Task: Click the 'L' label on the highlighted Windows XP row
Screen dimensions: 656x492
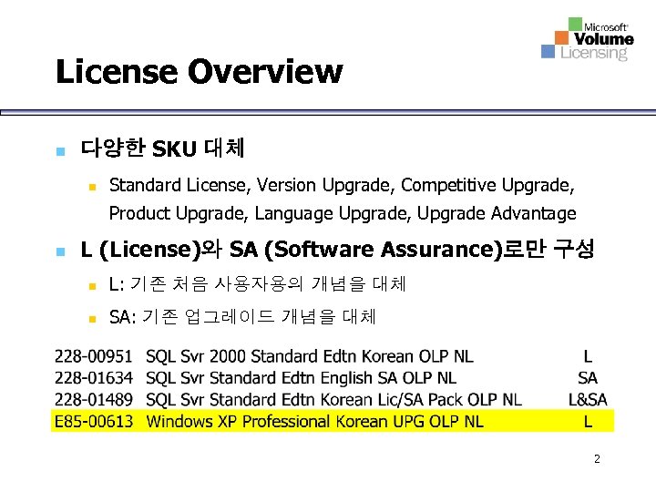Action: click(588, 421)
